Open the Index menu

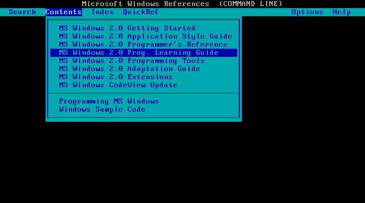(102, 12)
